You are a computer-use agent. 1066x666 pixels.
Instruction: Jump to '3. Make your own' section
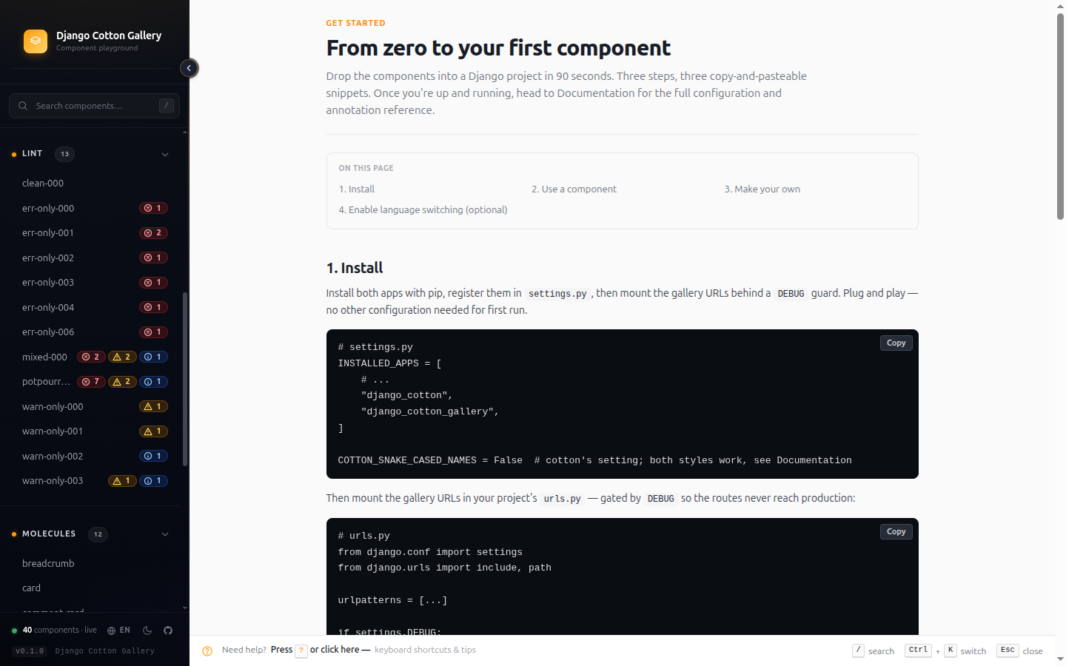pos(762,189)
